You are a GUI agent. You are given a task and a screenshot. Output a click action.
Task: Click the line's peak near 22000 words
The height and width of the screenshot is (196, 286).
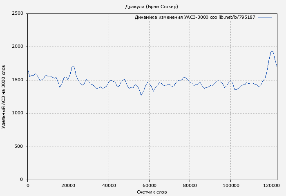[x=73, y=67]
